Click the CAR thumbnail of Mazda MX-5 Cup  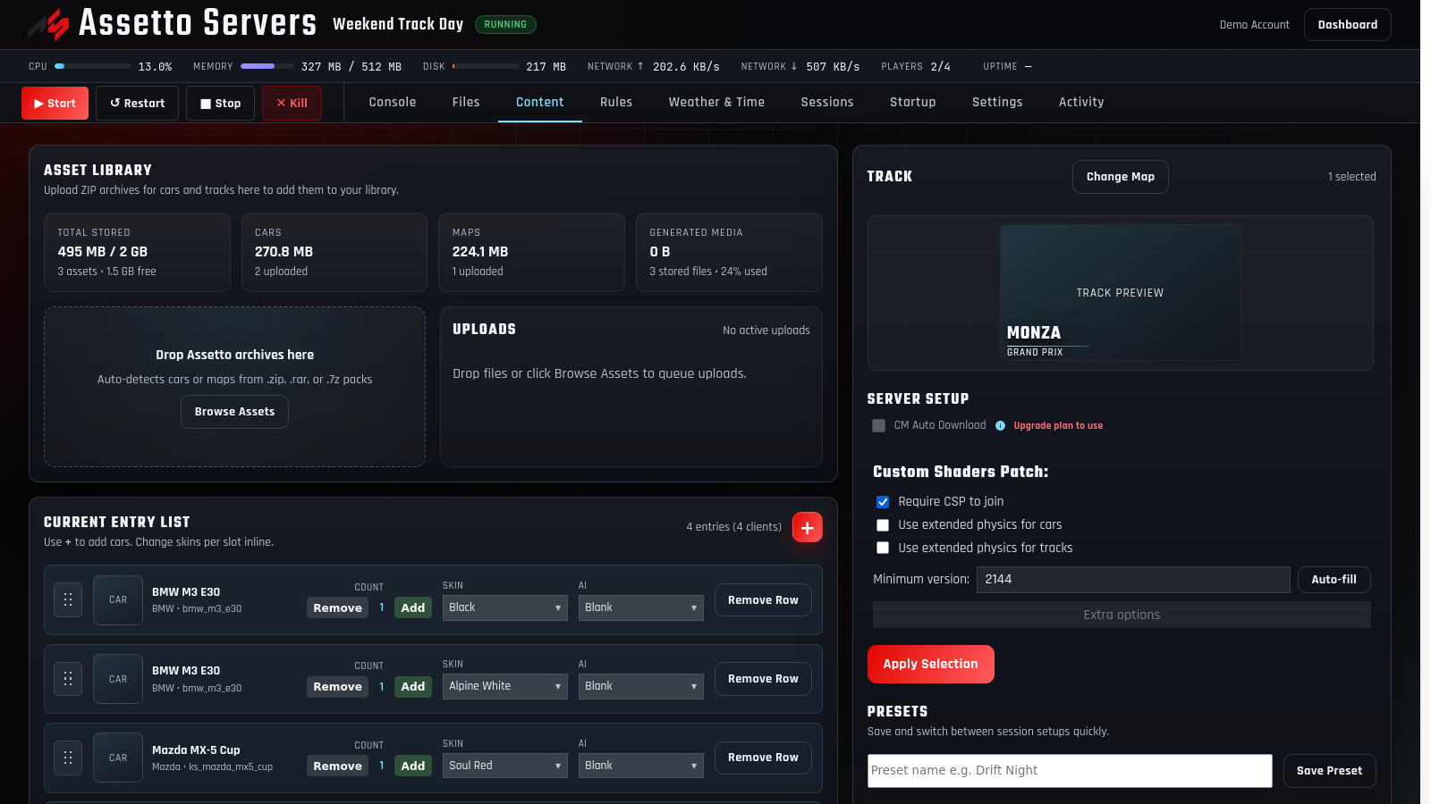coord(118,758)
